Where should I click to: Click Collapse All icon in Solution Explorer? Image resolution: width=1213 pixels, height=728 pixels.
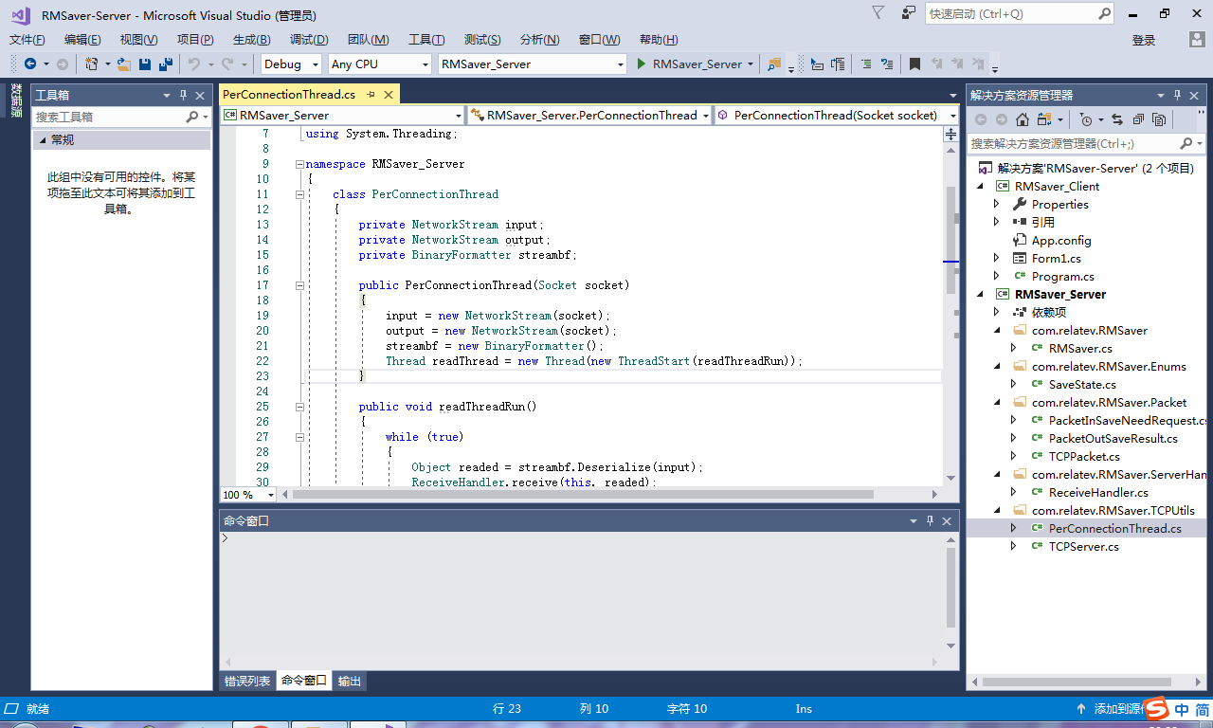[x=1138, y=119]
